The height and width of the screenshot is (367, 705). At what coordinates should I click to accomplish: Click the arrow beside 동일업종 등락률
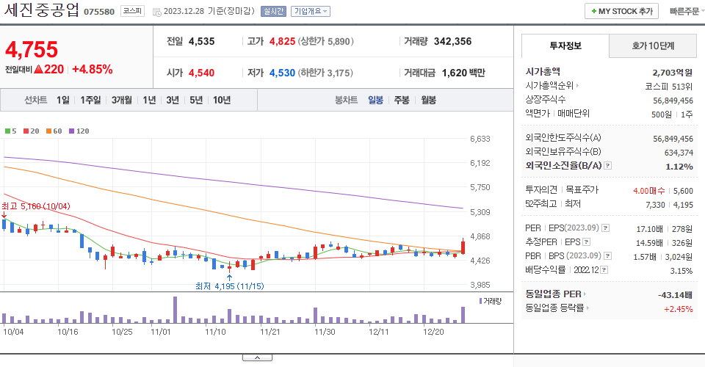point(587,308)
